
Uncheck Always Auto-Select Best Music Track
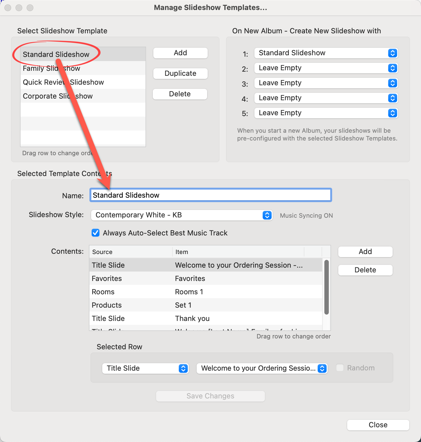point(96,233)
